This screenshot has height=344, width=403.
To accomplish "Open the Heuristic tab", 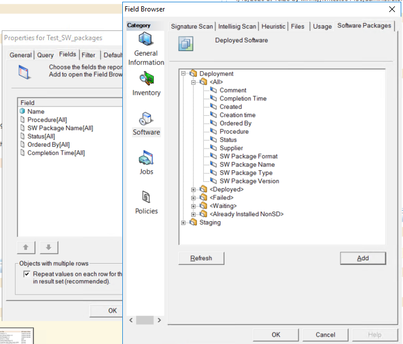I will (273, 26).
